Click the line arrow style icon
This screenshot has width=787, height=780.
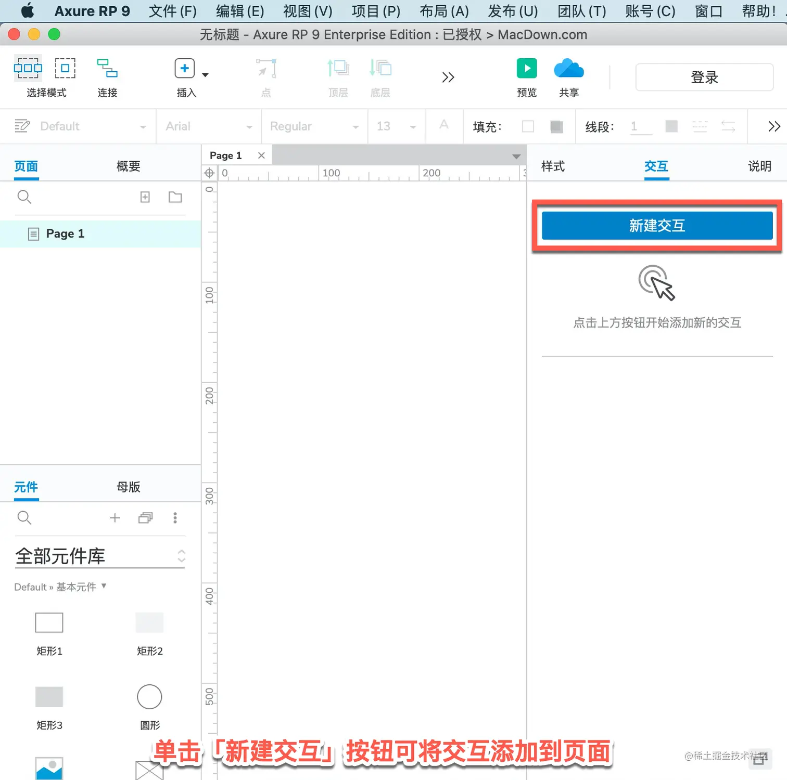[x=728, y=126]
